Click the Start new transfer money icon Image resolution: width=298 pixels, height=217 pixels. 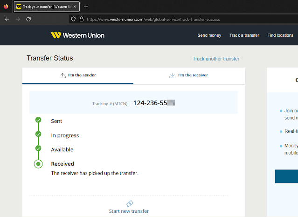pos(130,203)
